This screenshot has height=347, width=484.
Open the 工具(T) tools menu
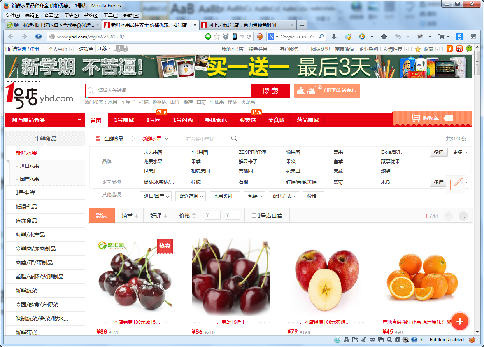pos(111,16)
